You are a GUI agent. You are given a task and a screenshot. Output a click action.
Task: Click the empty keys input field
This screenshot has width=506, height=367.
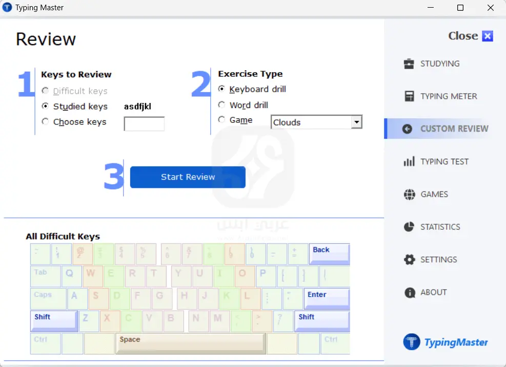tap(144, 124)
